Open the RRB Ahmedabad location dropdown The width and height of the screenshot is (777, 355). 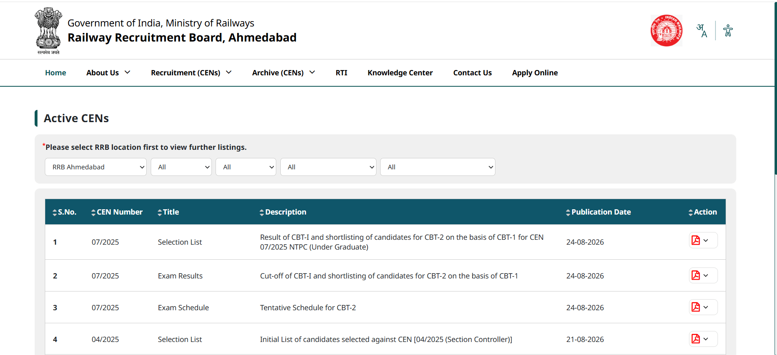point(96,167)
